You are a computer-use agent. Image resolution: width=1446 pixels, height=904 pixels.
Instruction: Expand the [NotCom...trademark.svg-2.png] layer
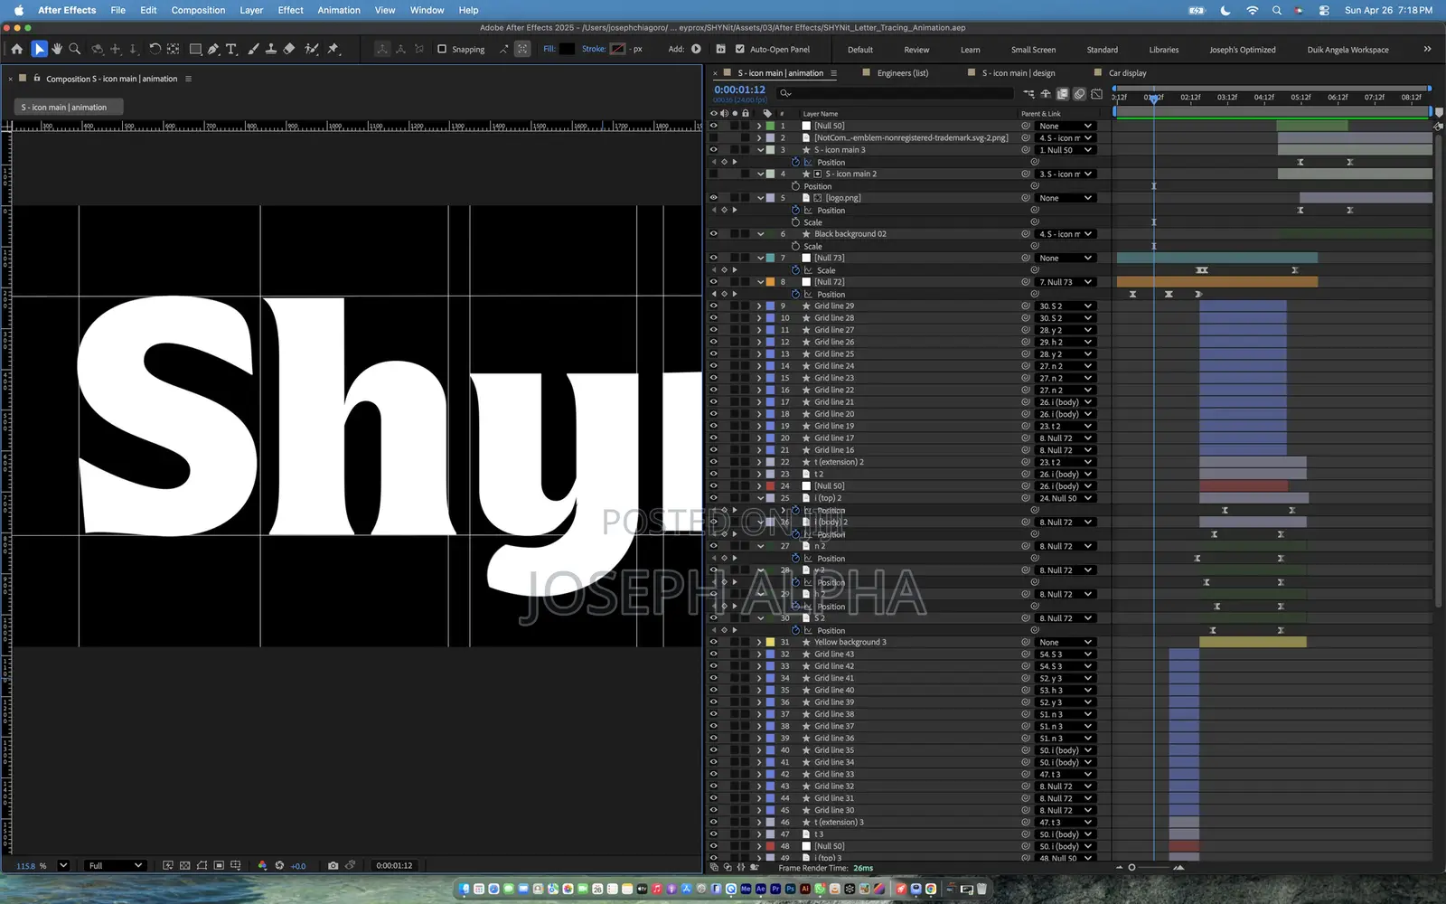[x=759, y=137]
